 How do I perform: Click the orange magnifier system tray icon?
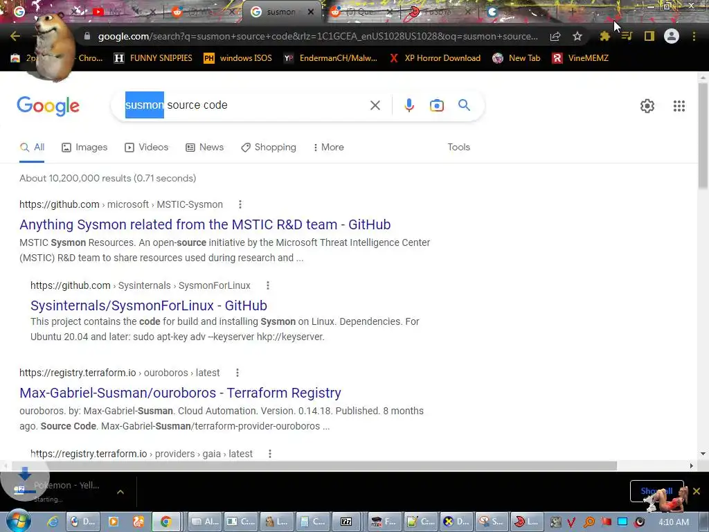[x=589, y=522]
